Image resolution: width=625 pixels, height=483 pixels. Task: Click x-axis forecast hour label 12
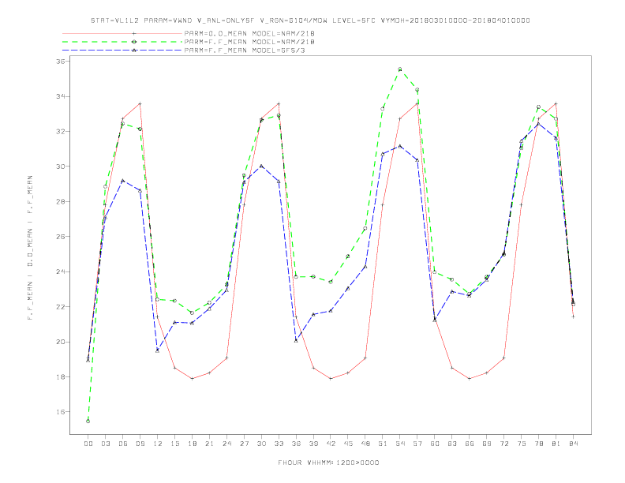[x=158, y=444]
